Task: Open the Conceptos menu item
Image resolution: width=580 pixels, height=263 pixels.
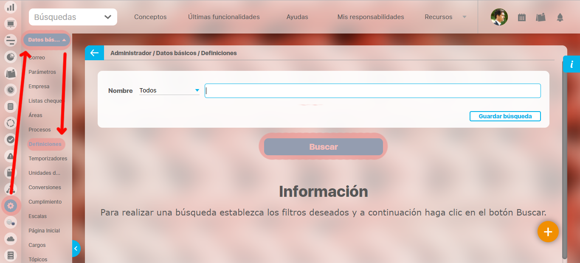Action: click(x=150, y=17)
